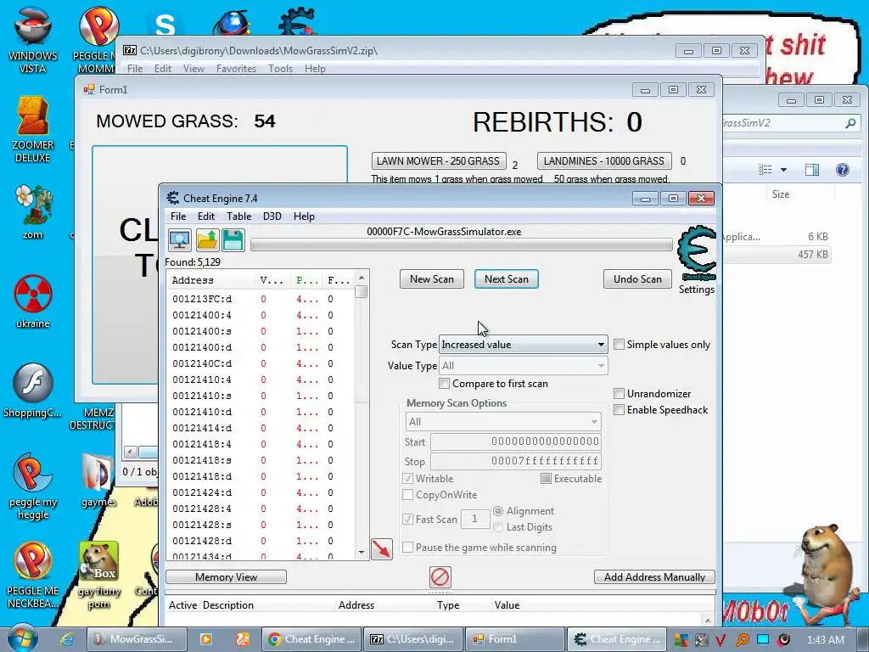Toggle Fast Scan checkbox
The width and height of the screenshot is (869, 652).
pos(408,519)
